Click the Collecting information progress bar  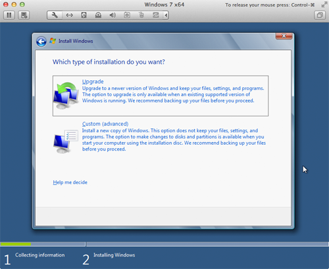(x=43, y=244)
